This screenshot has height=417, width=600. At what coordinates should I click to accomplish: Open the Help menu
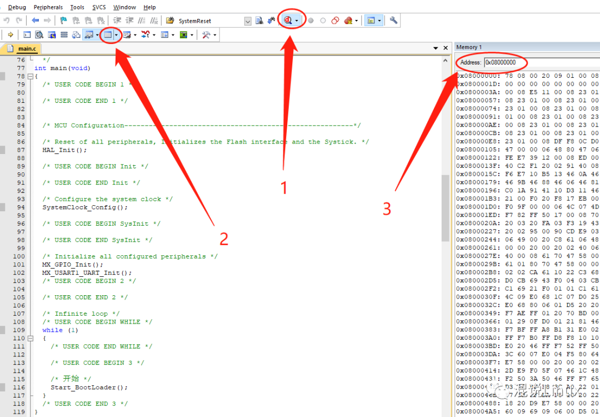click(x=149, y=7)
